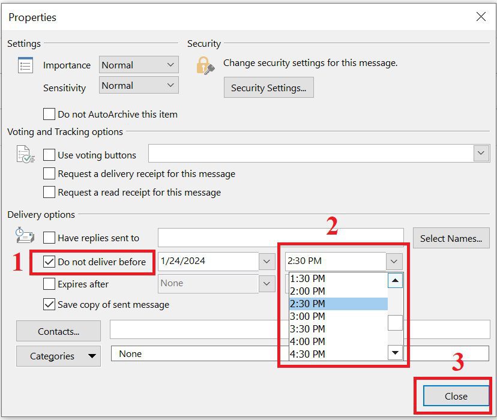Enable Do not AutoArchive this item
The image size is (497, 420).
(x=49, y=114)
